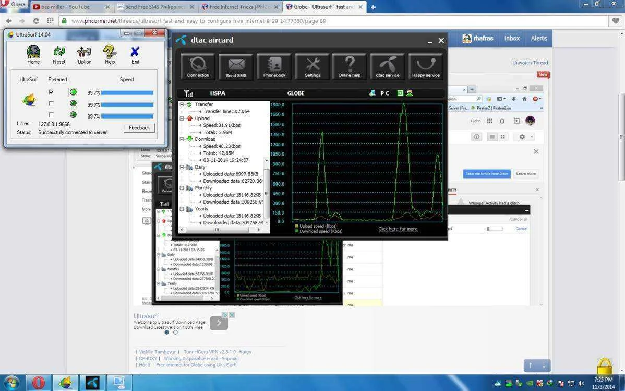Switch to the Send Free SMS Philippines tab

pos(155,7)
